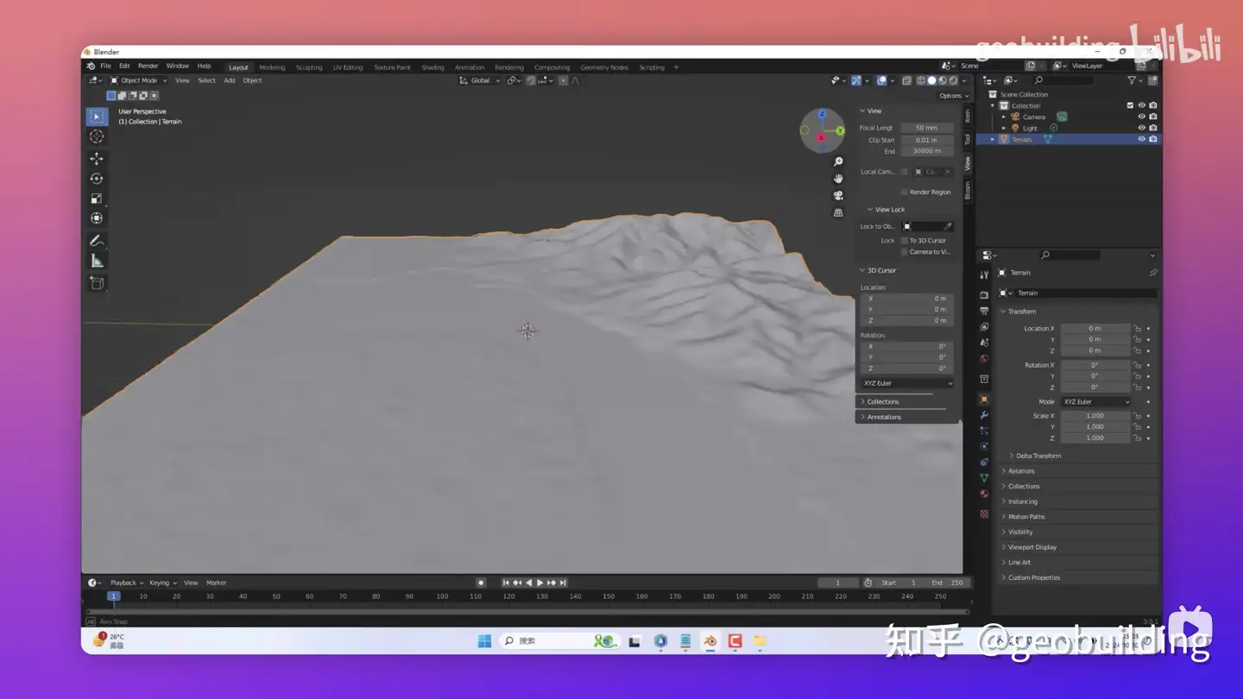The height and width of the screenshot is (699, 1243).
Task: Open the Playback popover in timeline
Action: pyautogui.click(x=126, y=582)
